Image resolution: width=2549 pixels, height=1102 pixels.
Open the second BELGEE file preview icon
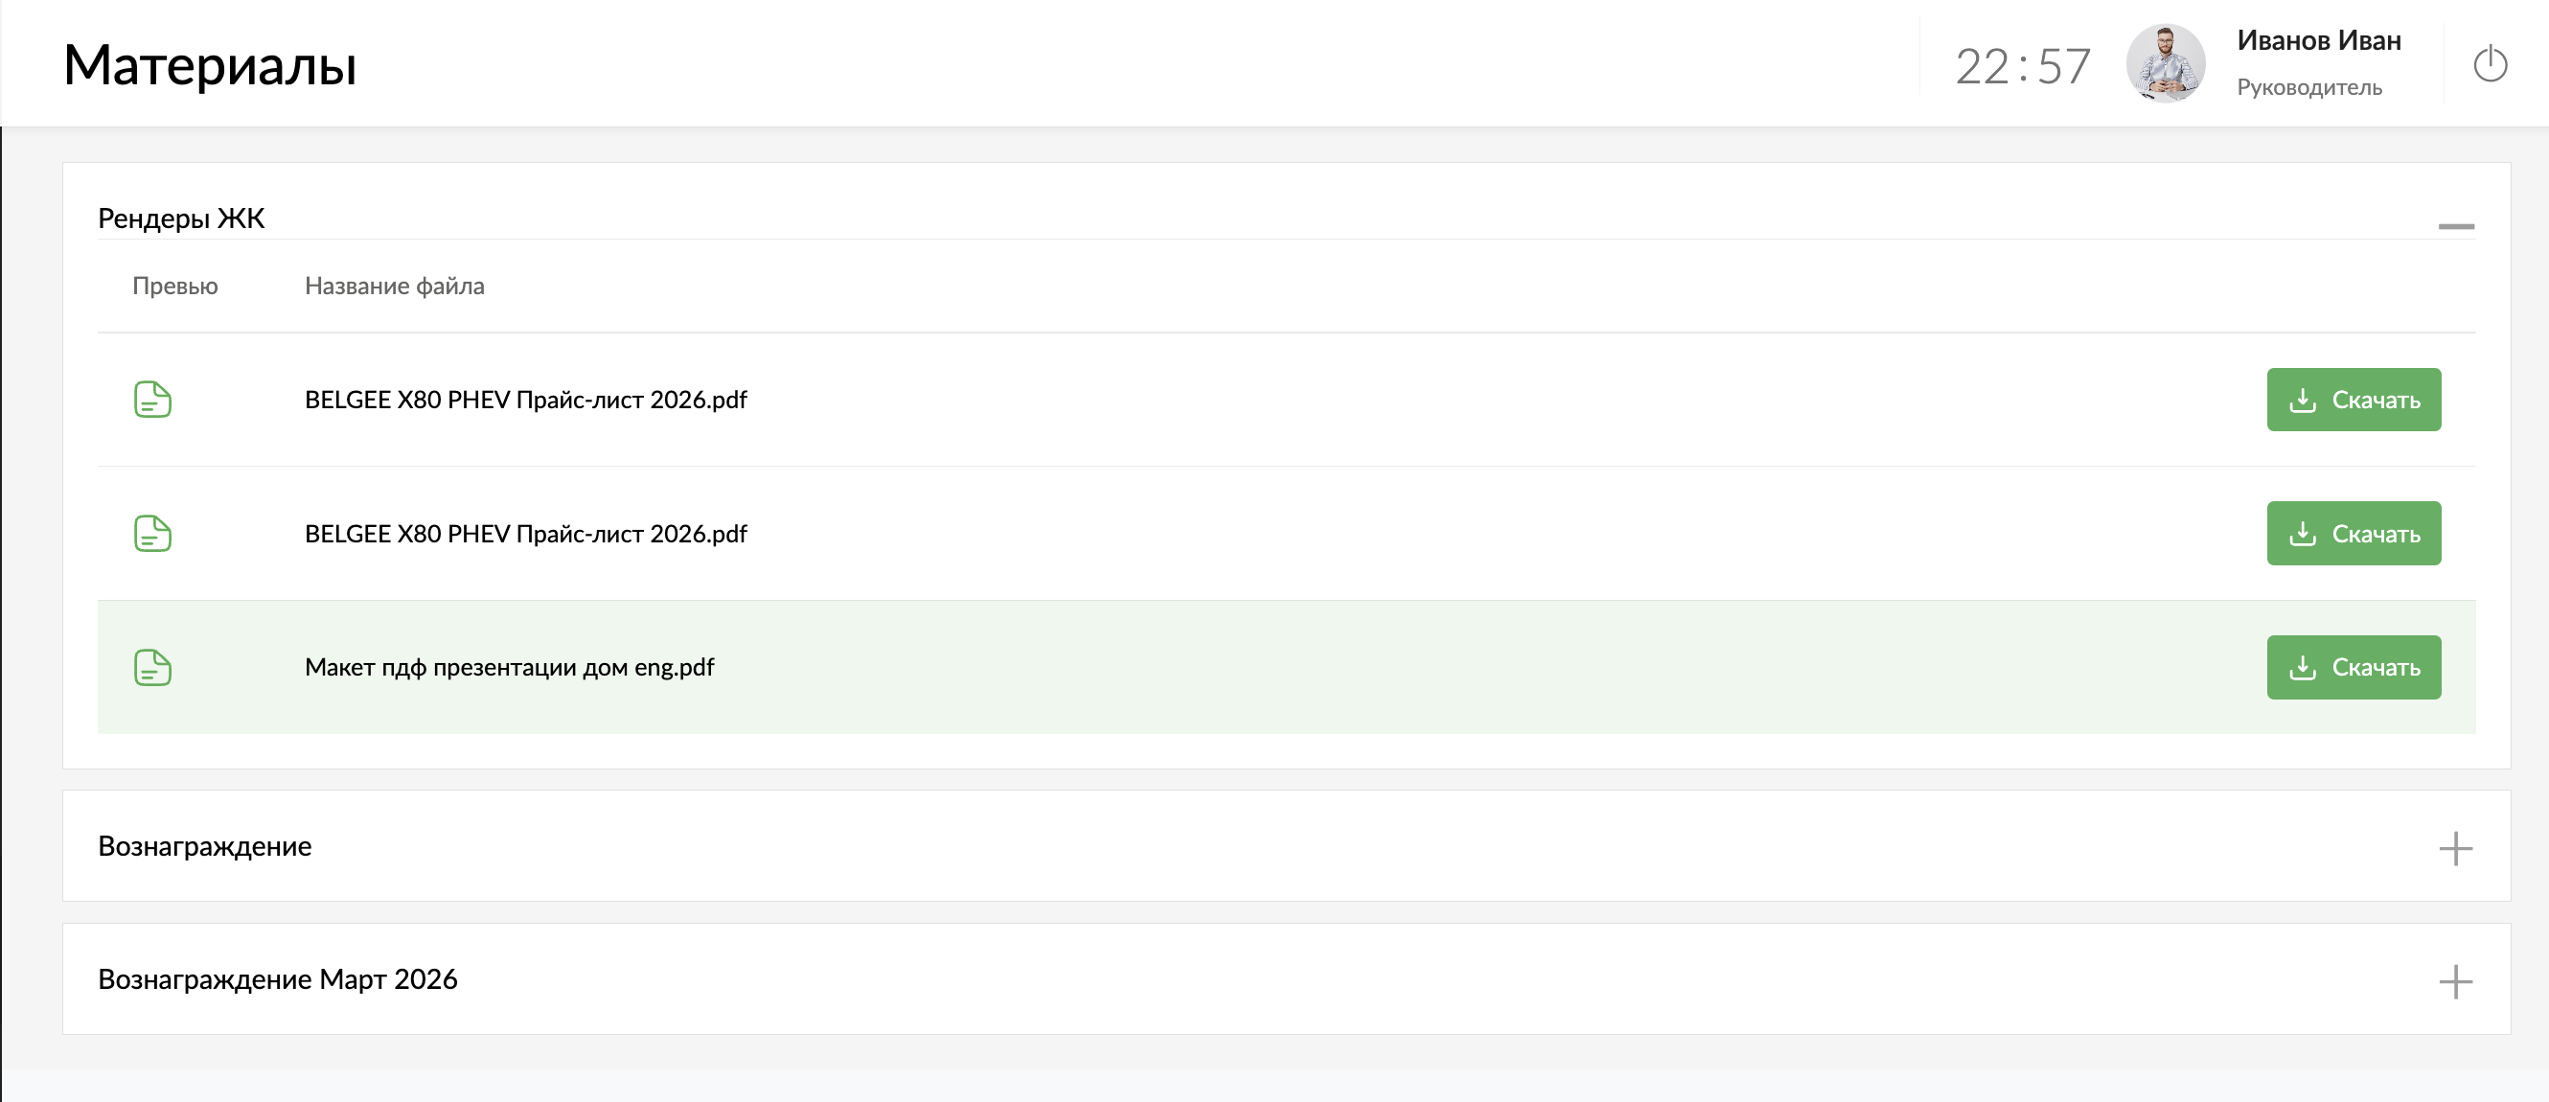click(x=152, y=534)
